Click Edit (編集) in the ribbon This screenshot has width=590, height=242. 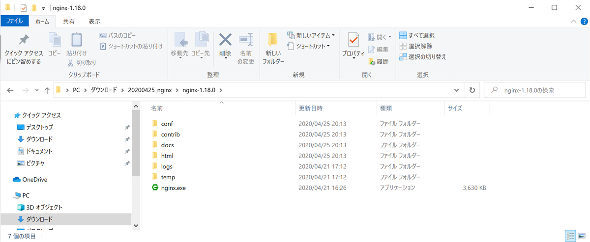[x=379, y=49]
